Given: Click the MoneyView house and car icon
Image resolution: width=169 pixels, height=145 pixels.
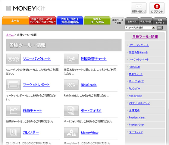Looking at the screenshot, I should [71, 132].
